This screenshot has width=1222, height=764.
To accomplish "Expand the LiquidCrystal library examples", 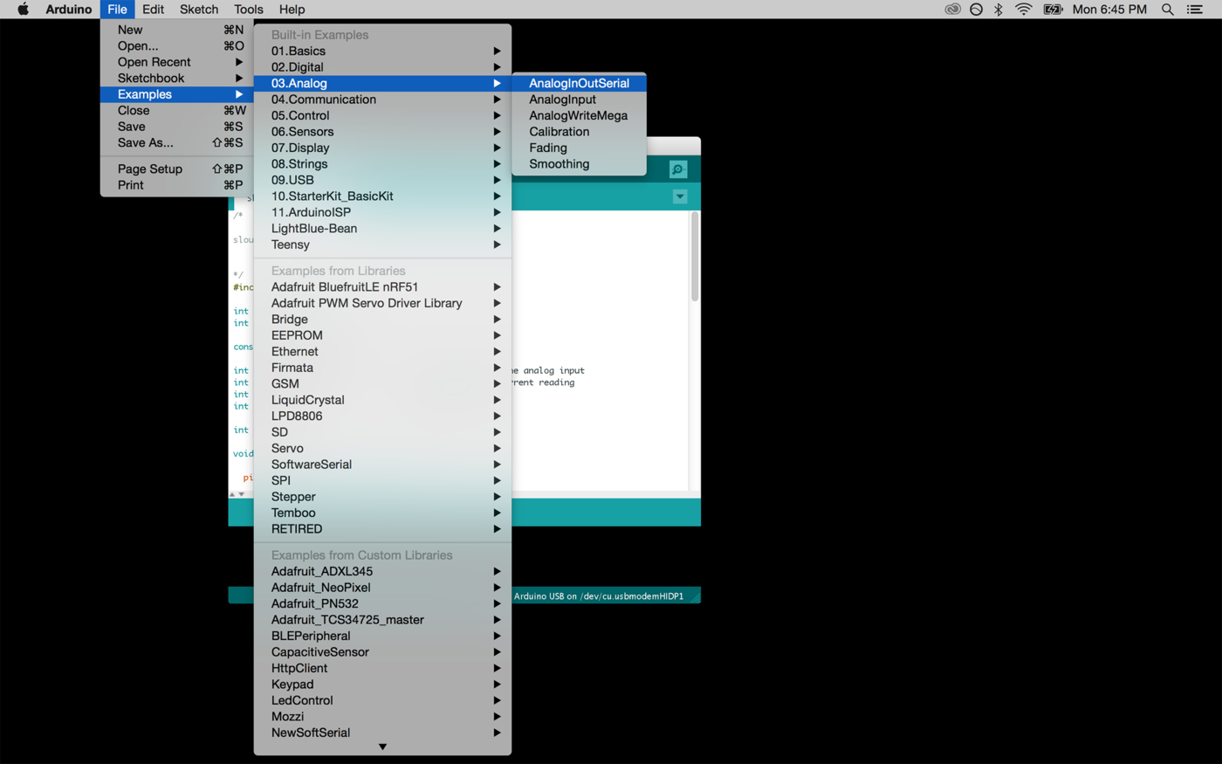I will click(382, 400).
